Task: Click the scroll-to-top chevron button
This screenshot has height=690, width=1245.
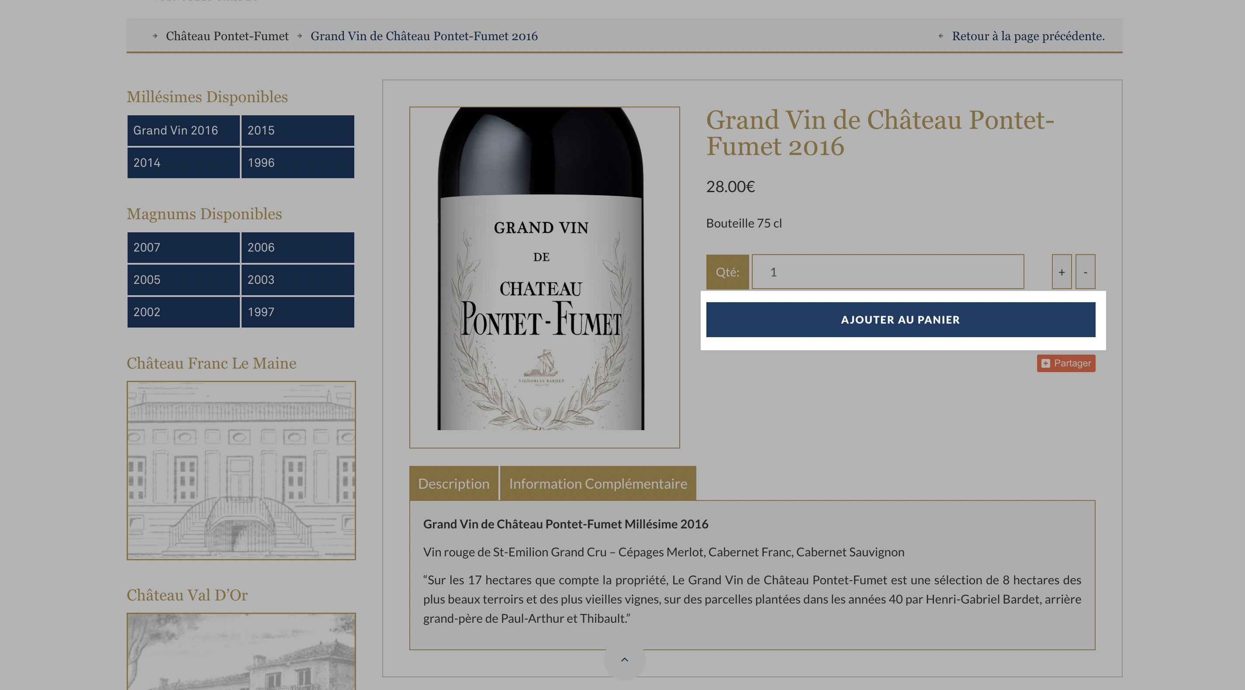Action: 624,660
